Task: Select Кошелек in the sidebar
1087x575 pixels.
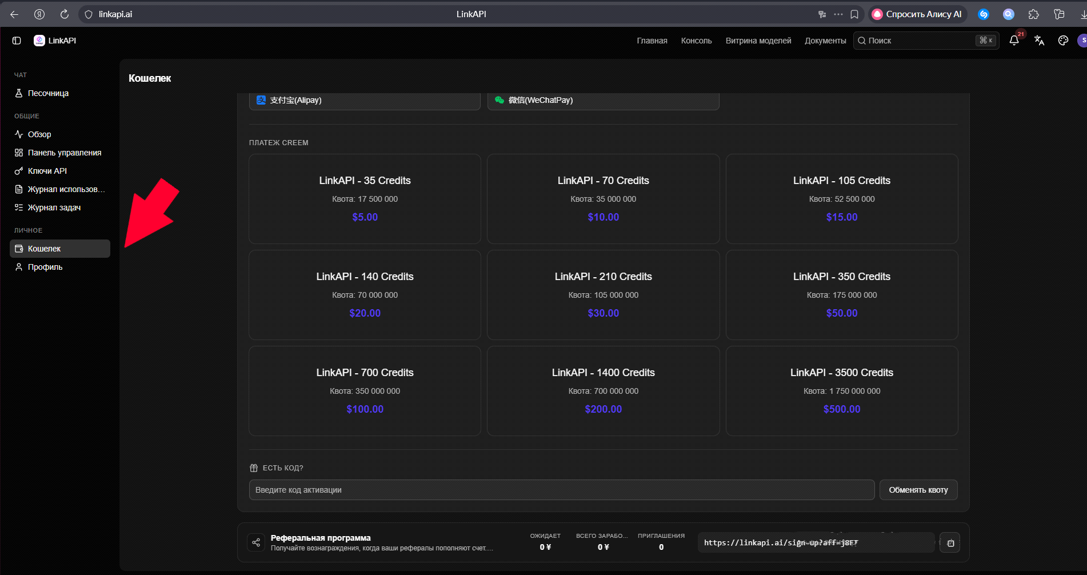Action: [60, 249]
